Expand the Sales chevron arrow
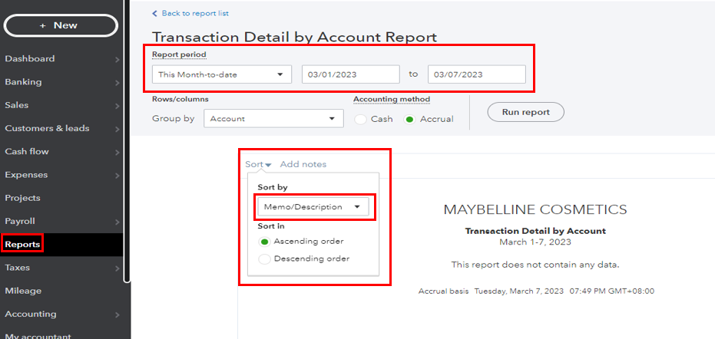 pyautogui.click(x=118, y=106)
